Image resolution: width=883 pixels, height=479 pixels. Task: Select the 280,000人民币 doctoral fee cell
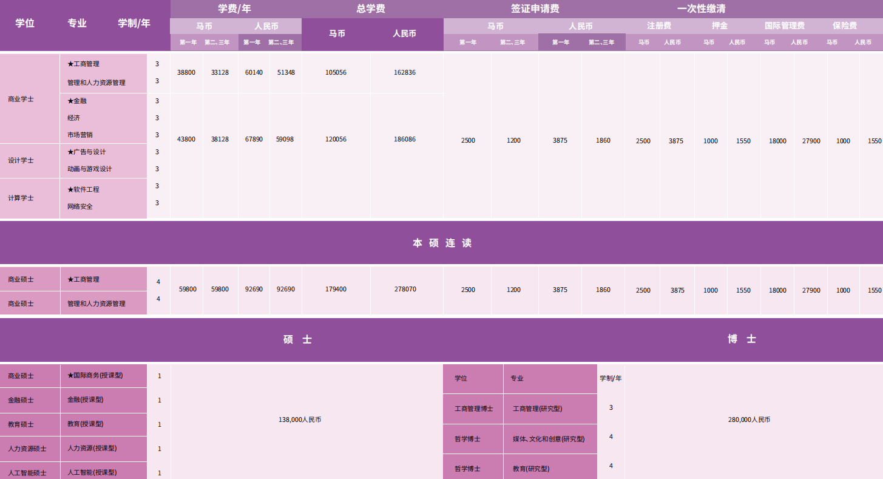point(749,420)
